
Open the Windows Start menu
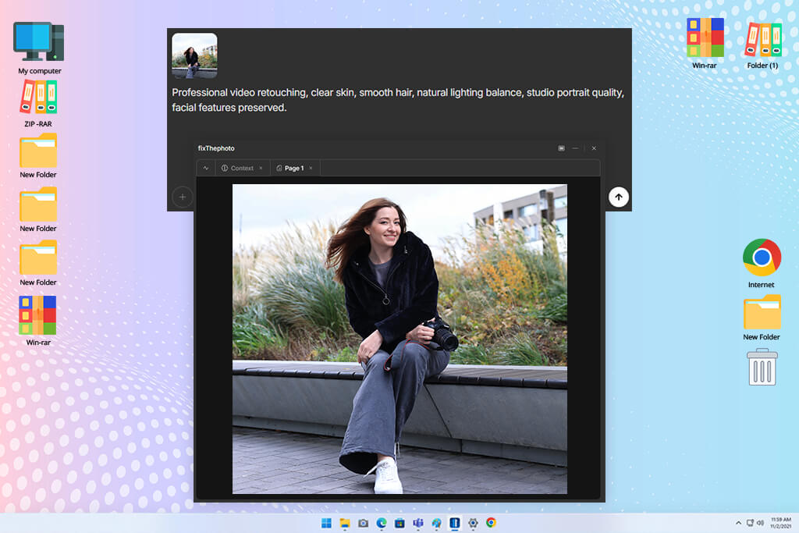[x=327, y=523]
